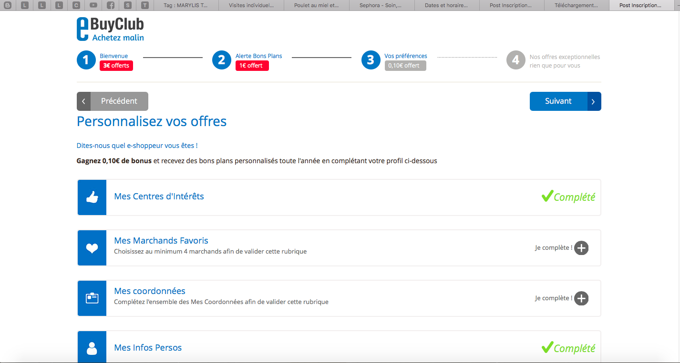Click the heart Marchands Favoris icon
This screenshot has width=680, height=363.
(x=92, y=248)
